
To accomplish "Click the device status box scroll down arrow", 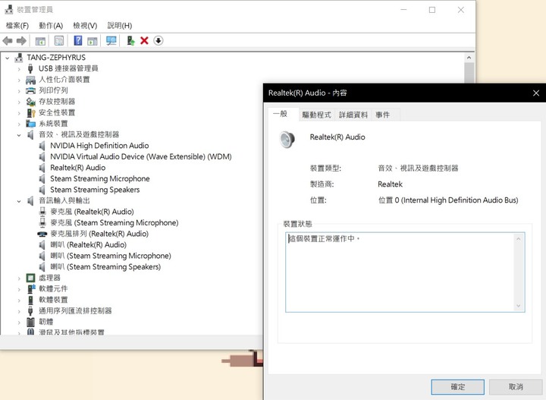I will [519, 306].
